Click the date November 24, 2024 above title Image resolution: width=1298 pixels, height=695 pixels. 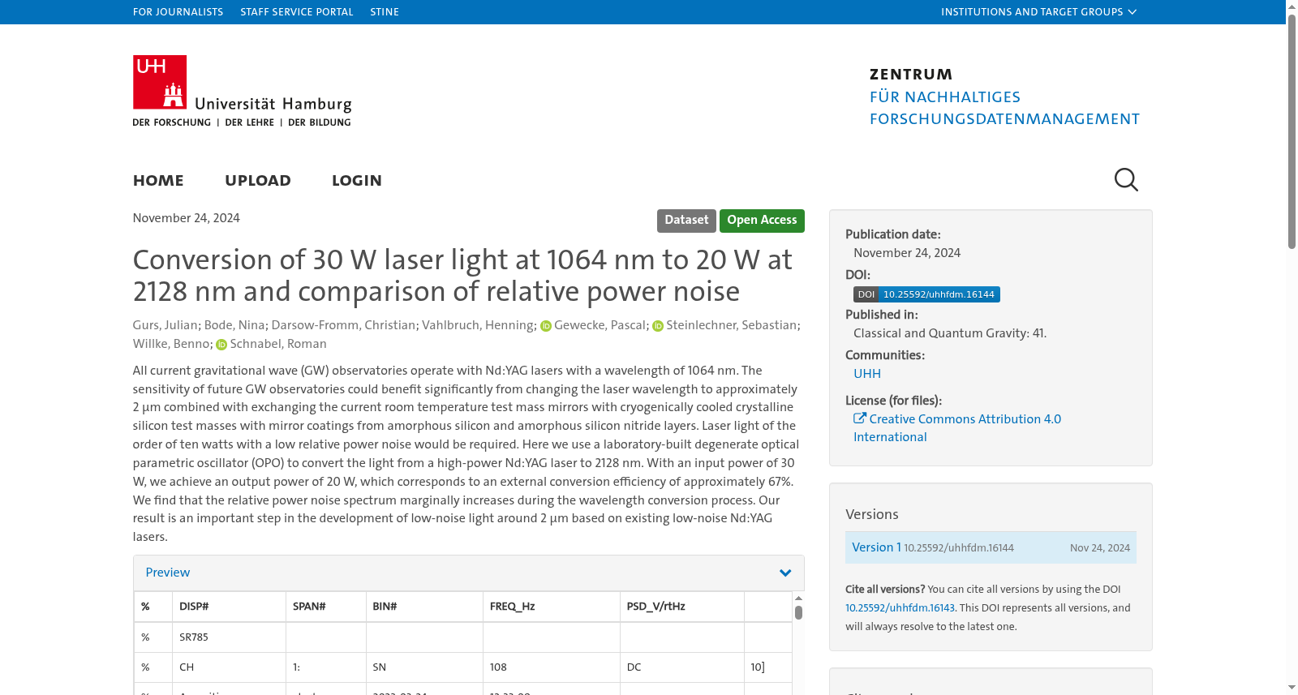tap(186, 218)
